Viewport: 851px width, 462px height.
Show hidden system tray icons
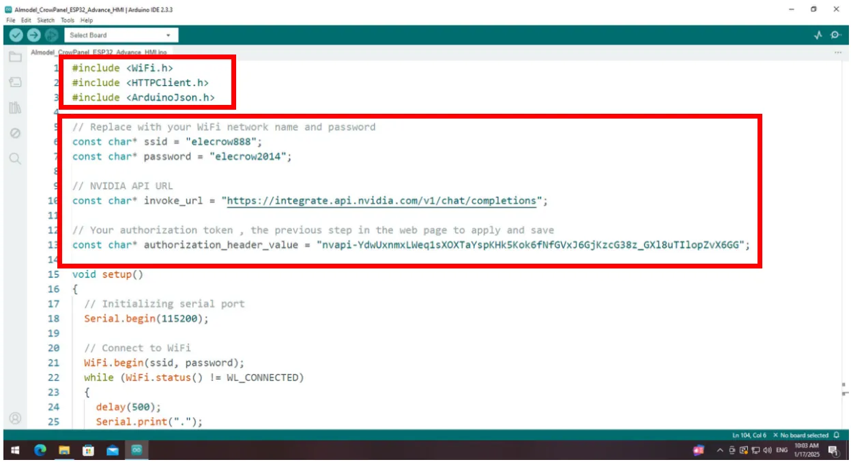(719, 450)
